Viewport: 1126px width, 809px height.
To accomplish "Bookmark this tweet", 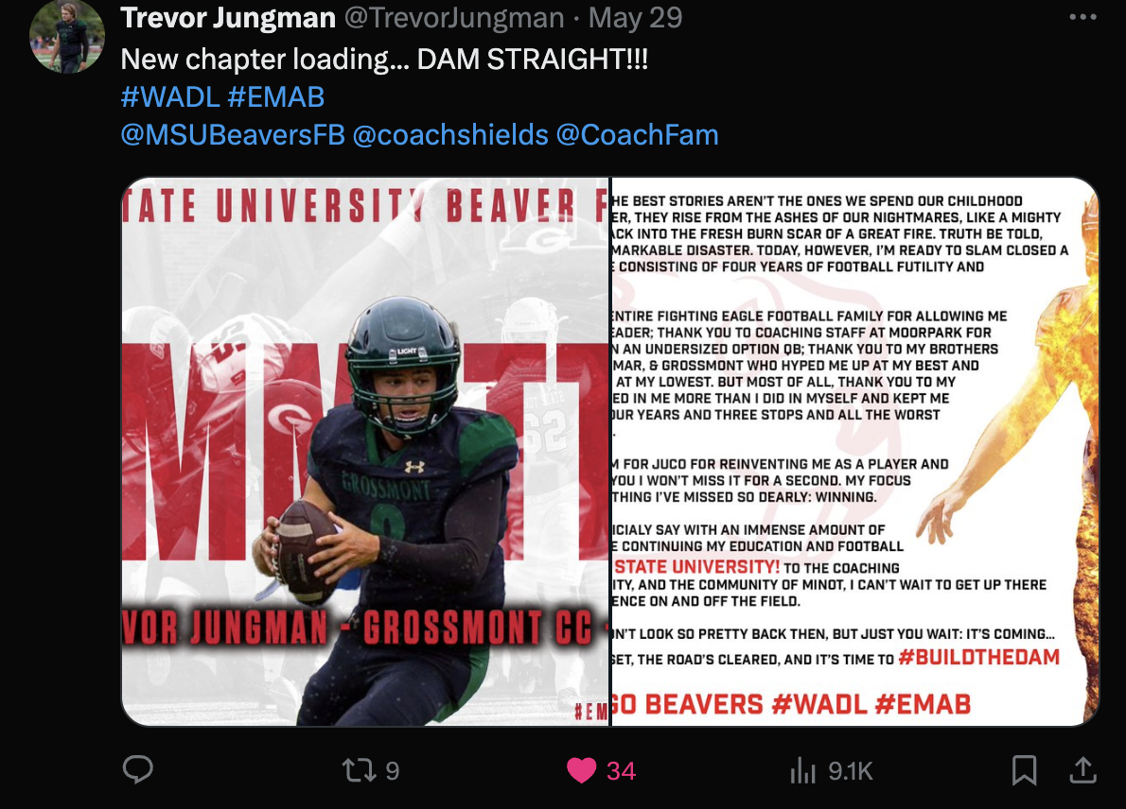I will coord(1023,770).
